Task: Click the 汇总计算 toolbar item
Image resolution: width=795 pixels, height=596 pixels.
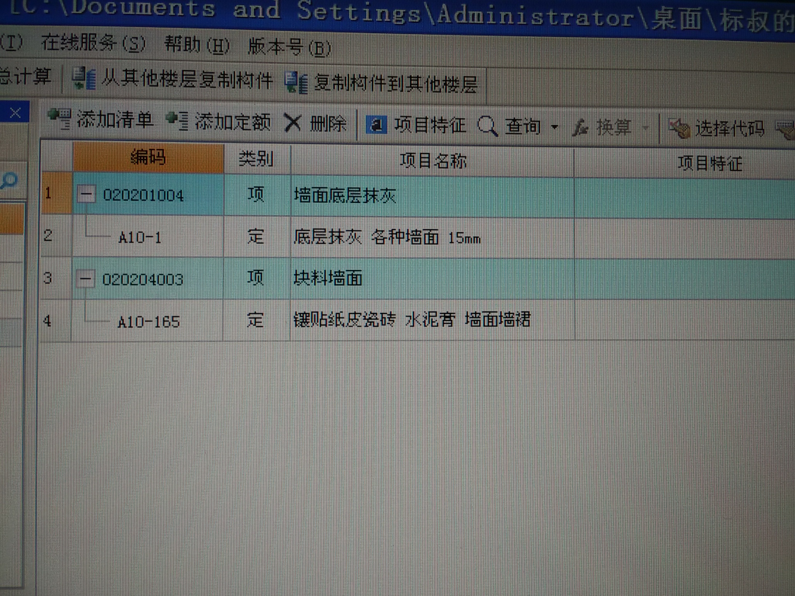Action: [x=26, y=76]
